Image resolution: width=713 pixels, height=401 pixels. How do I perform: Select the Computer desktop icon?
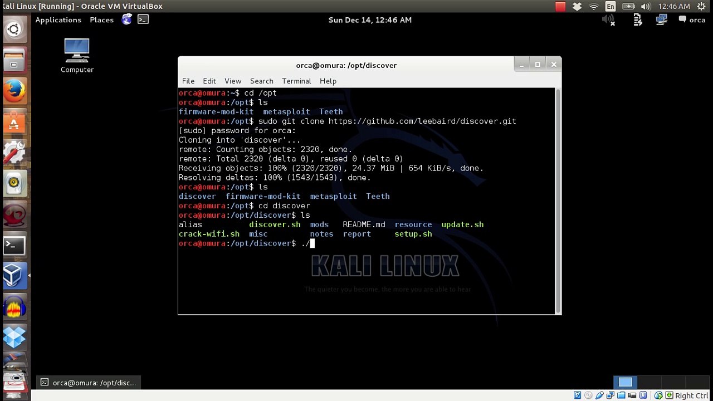pos(77,56)
